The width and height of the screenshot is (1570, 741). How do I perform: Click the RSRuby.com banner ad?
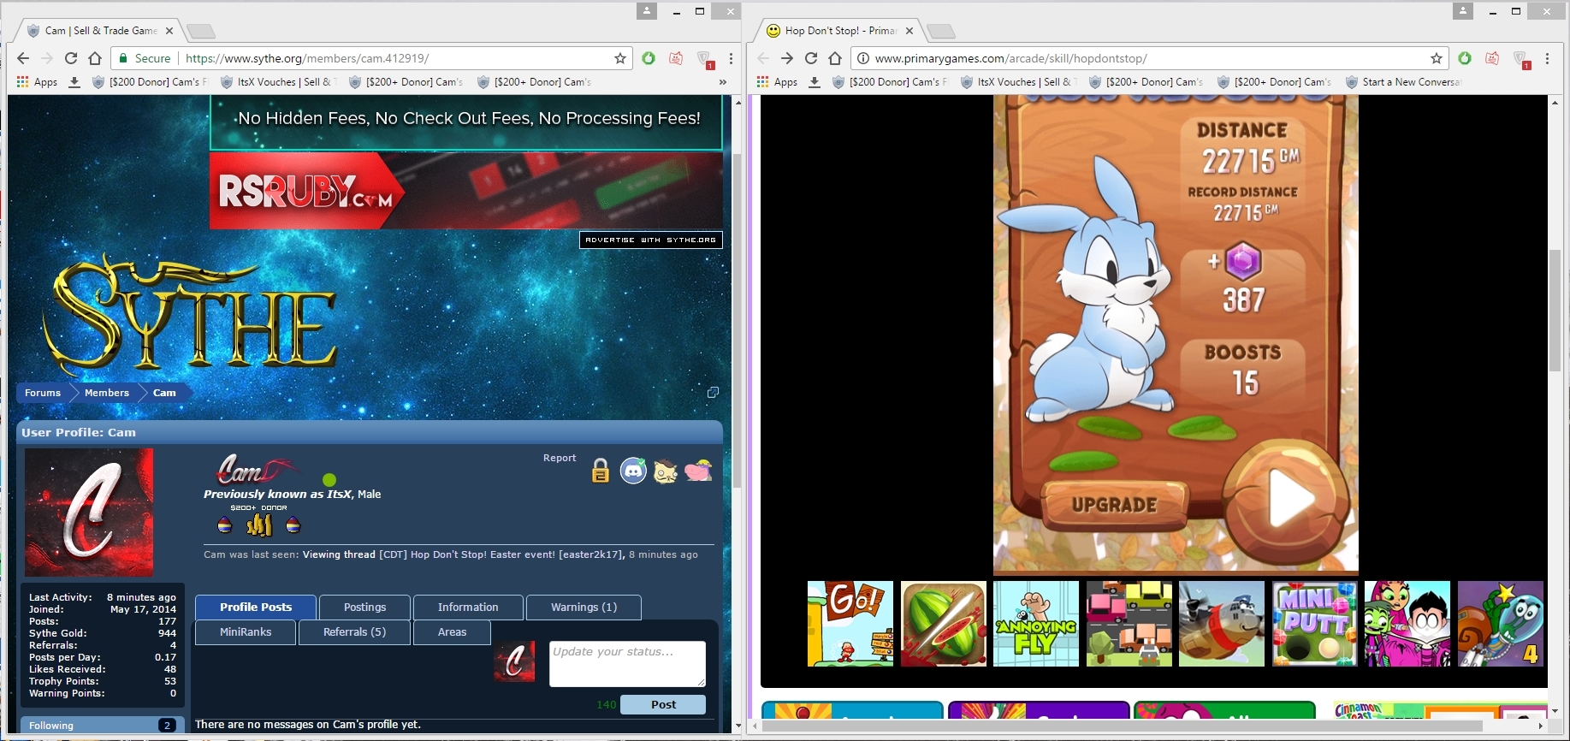click(x=466, y=191)
